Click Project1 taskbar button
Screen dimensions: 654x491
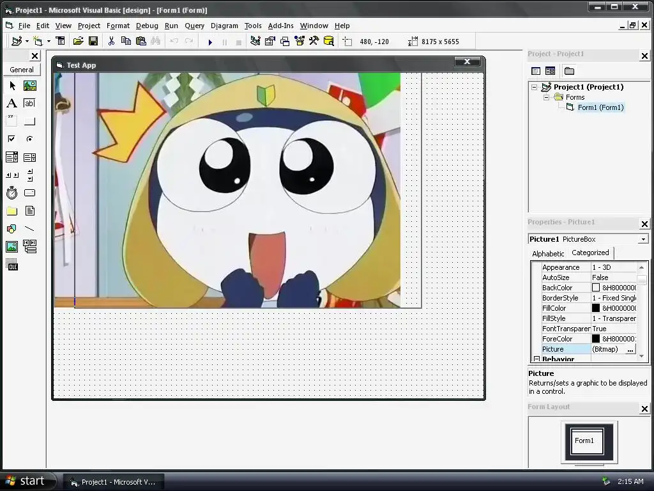pos(114,482)
